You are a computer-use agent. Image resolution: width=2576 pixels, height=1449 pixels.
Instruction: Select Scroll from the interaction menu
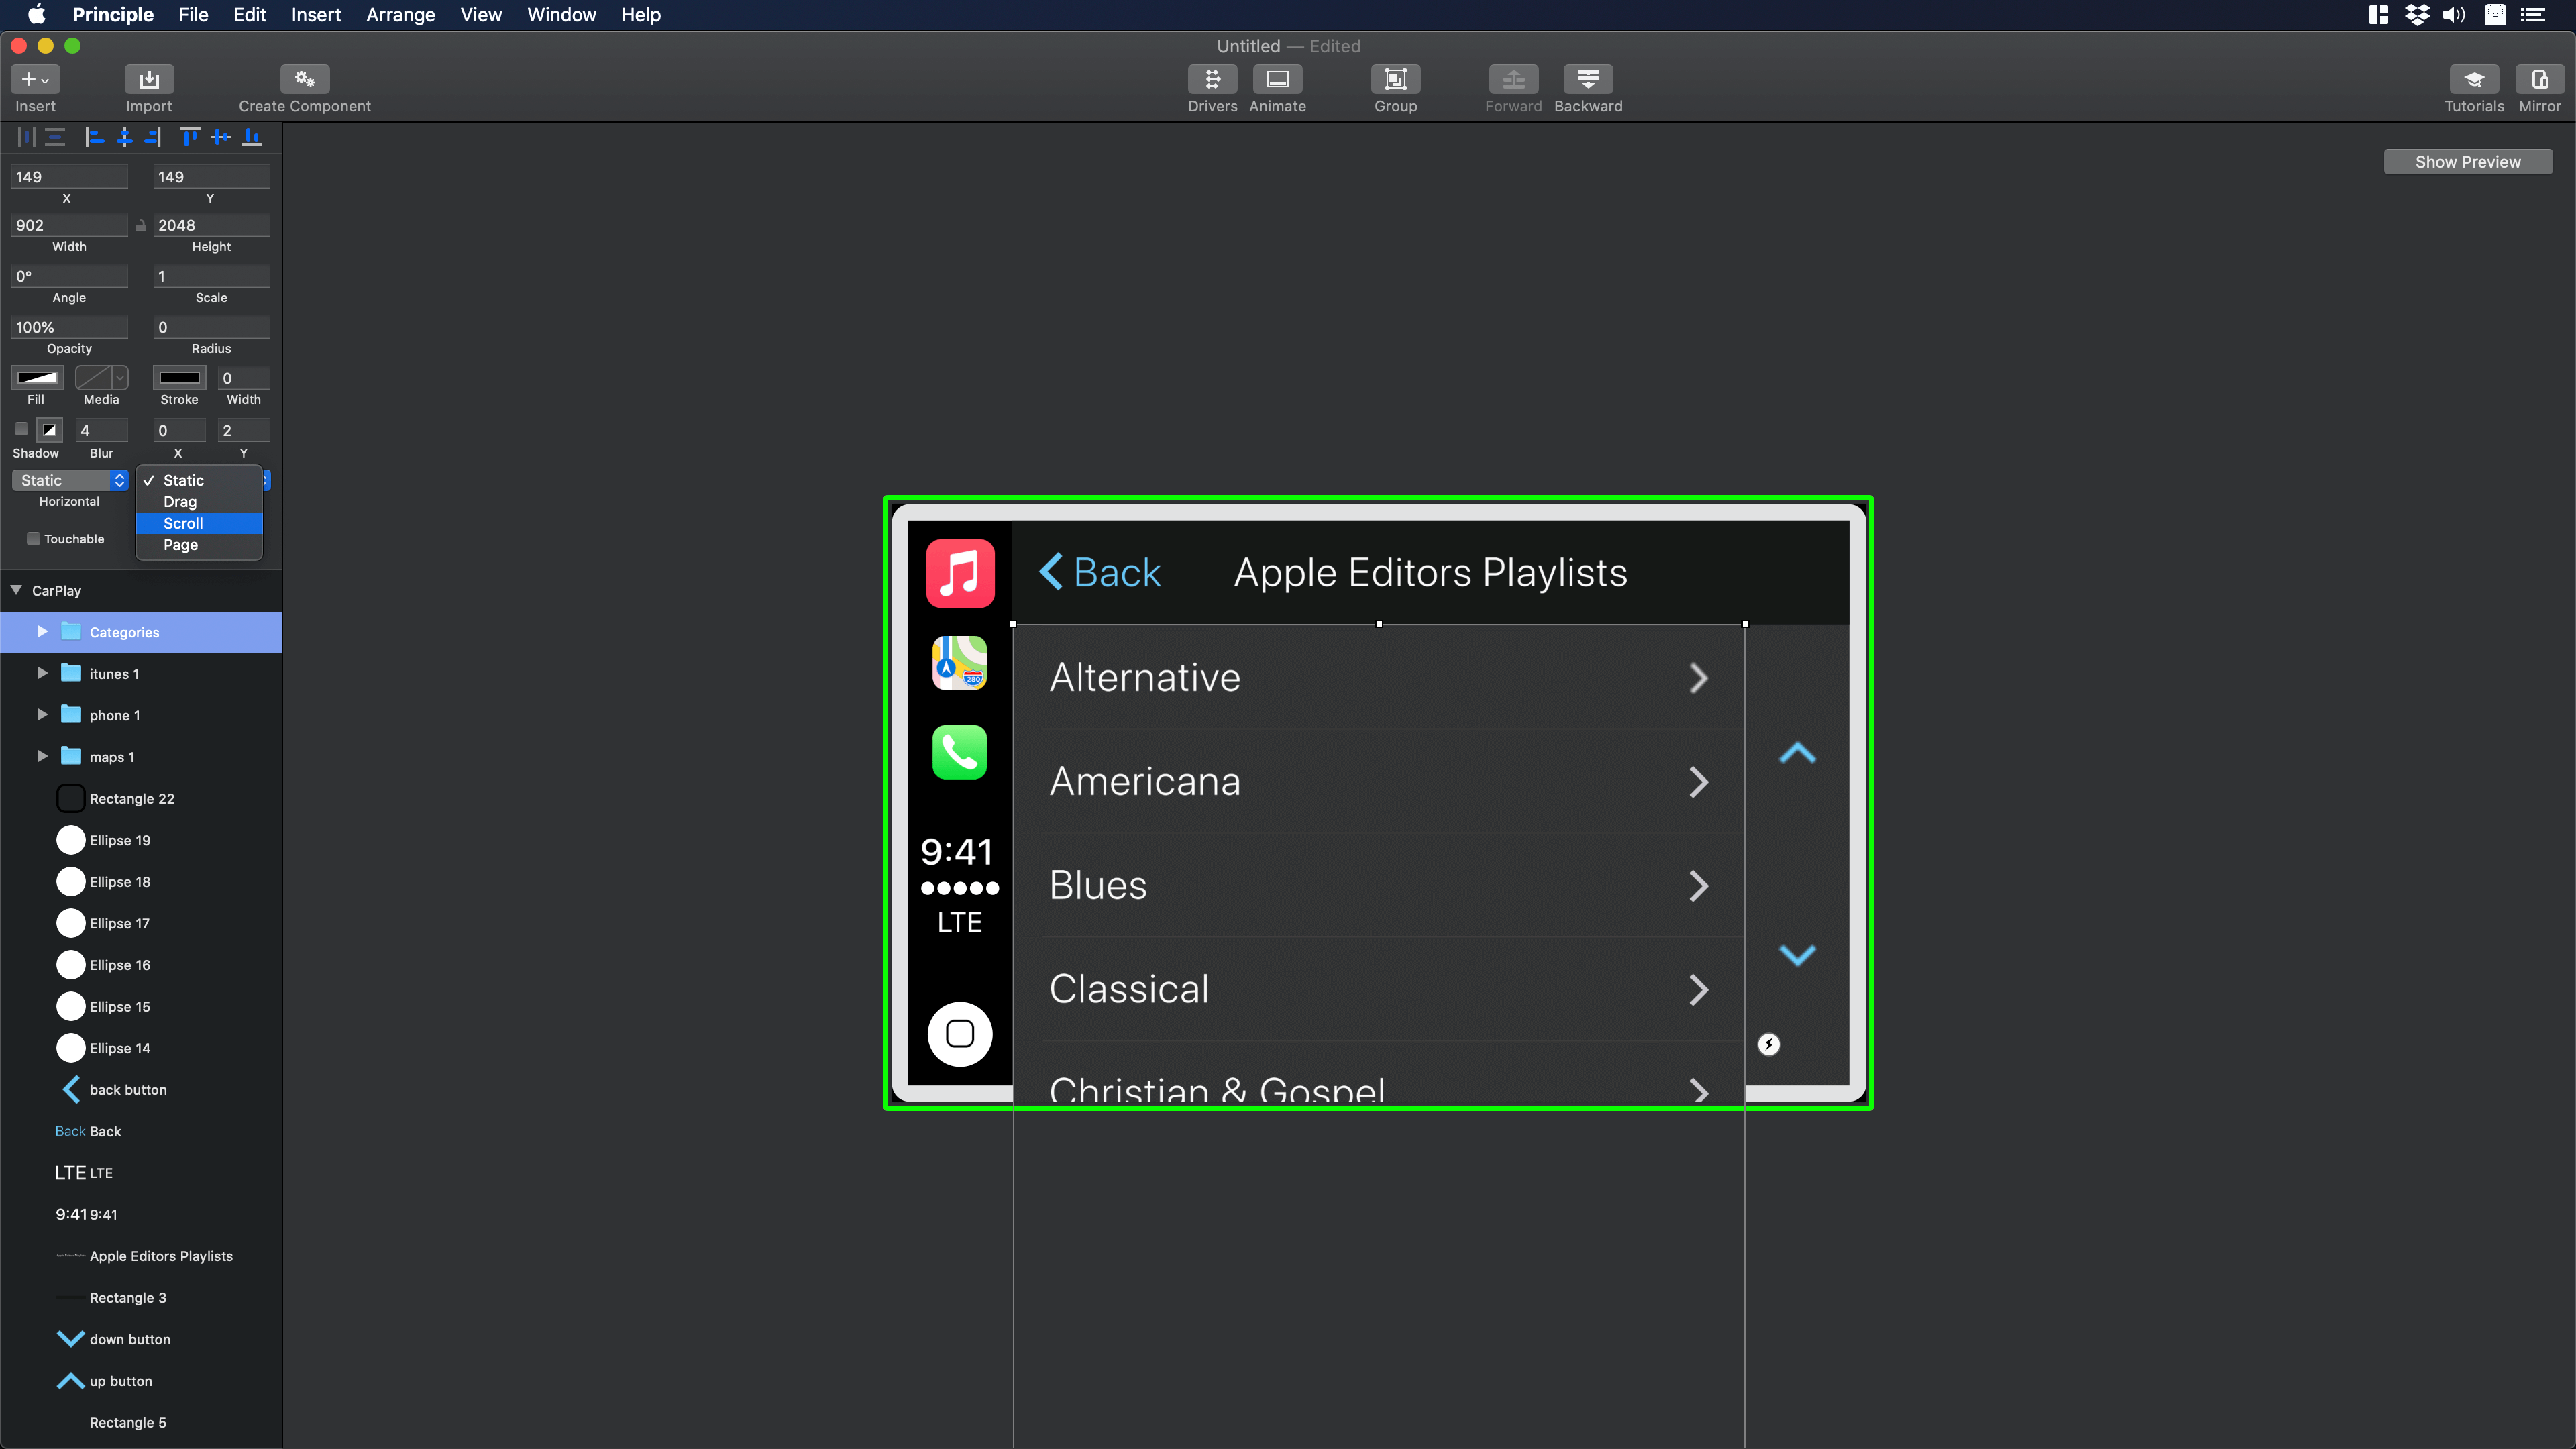[x=183, y=523]
